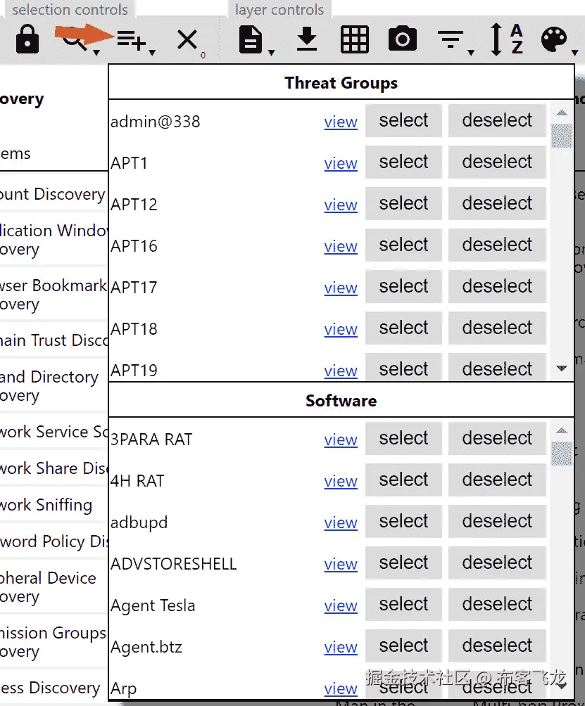
Task: Open the view link for APT1
Action: point(341,163)
